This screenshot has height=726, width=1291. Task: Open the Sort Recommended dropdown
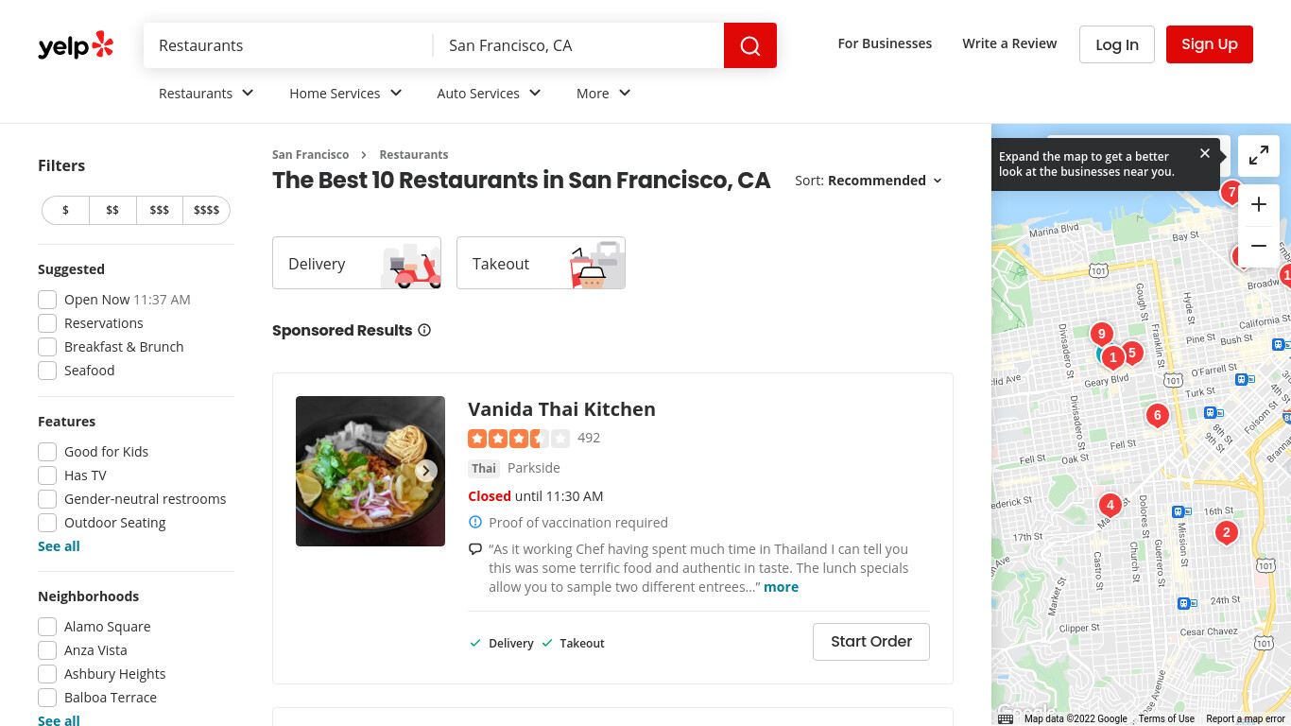869,181
